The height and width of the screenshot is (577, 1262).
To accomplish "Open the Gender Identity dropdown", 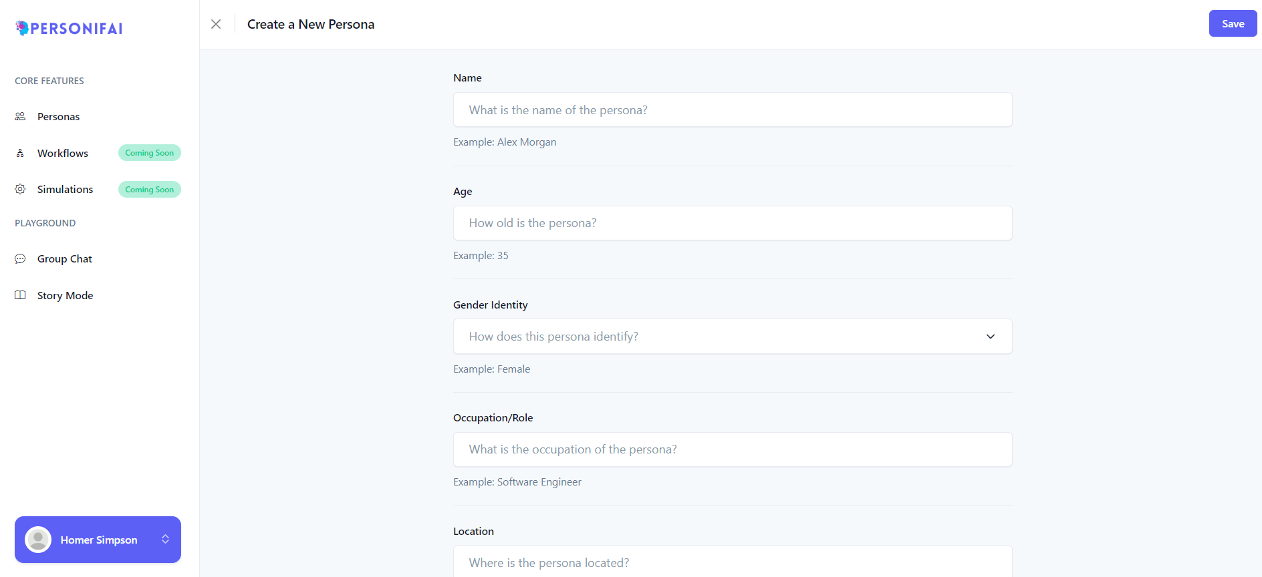I will coord(732,337).
